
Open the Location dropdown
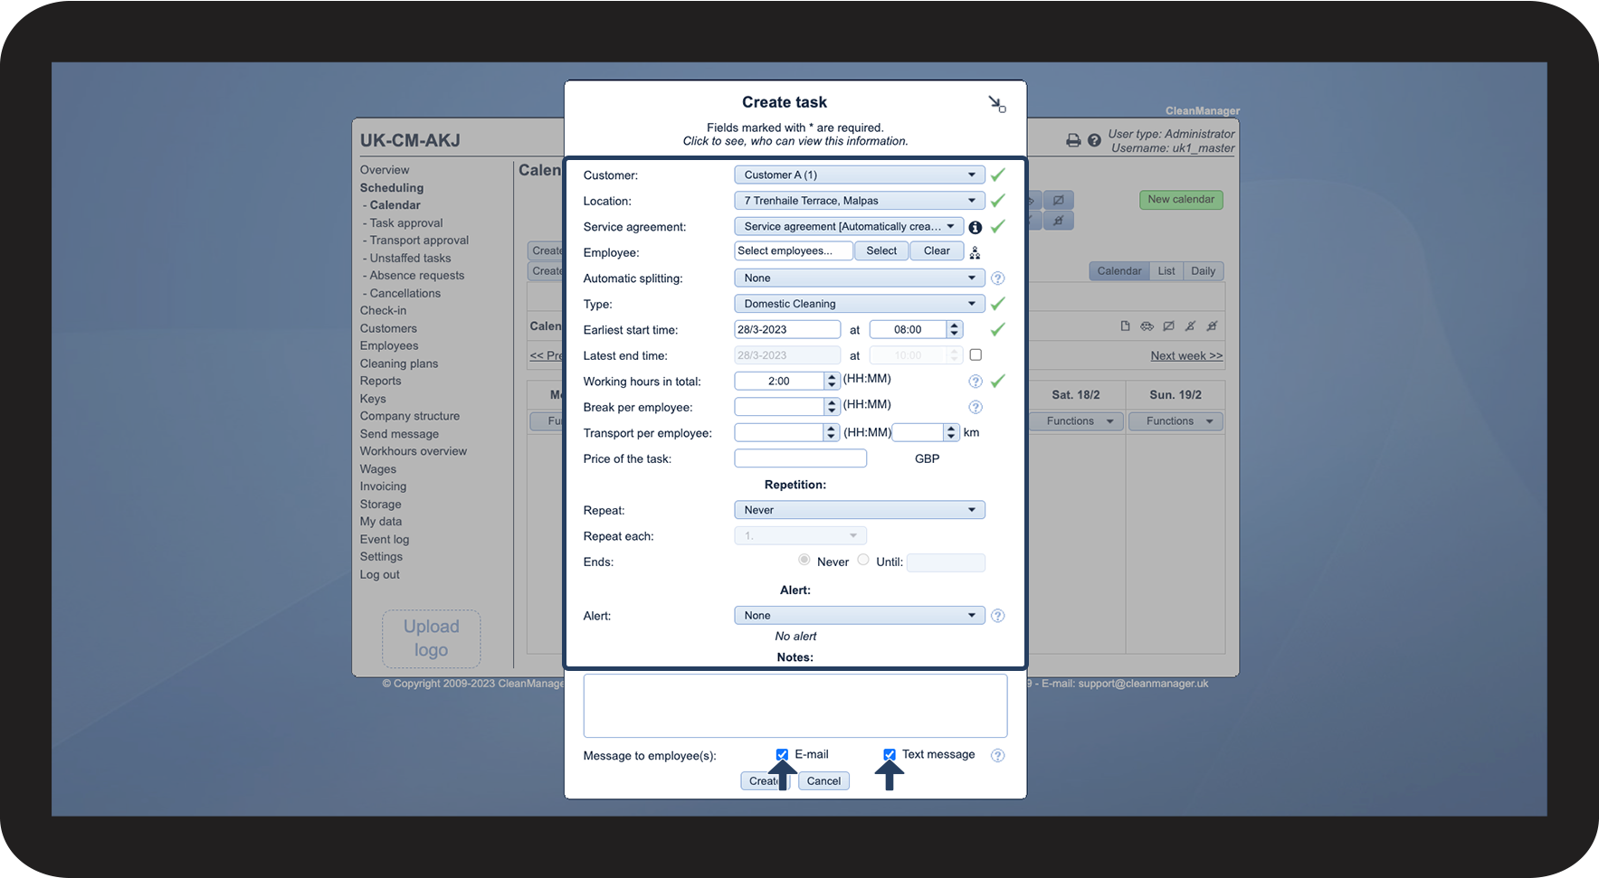click(x=859, y=201)
